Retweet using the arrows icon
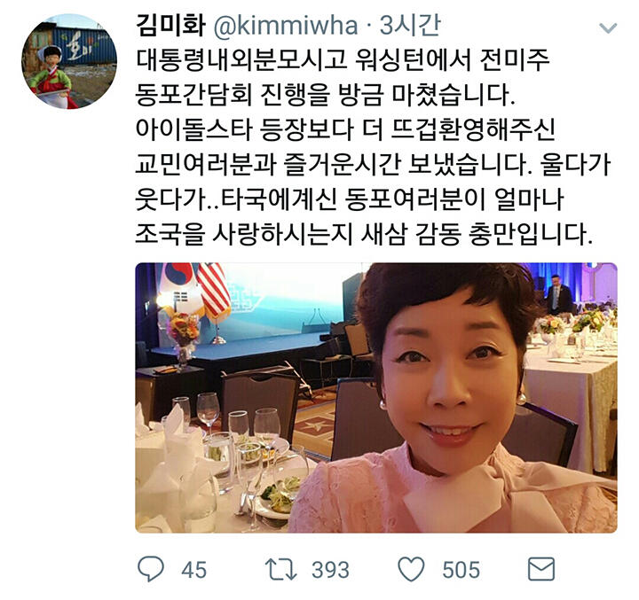This screenshot has height=600, width=639. pos(280,569)
